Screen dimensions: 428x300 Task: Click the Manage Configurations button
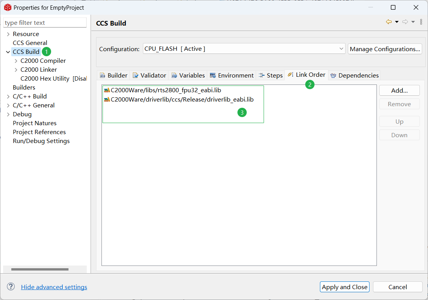(x=385, y=49)
